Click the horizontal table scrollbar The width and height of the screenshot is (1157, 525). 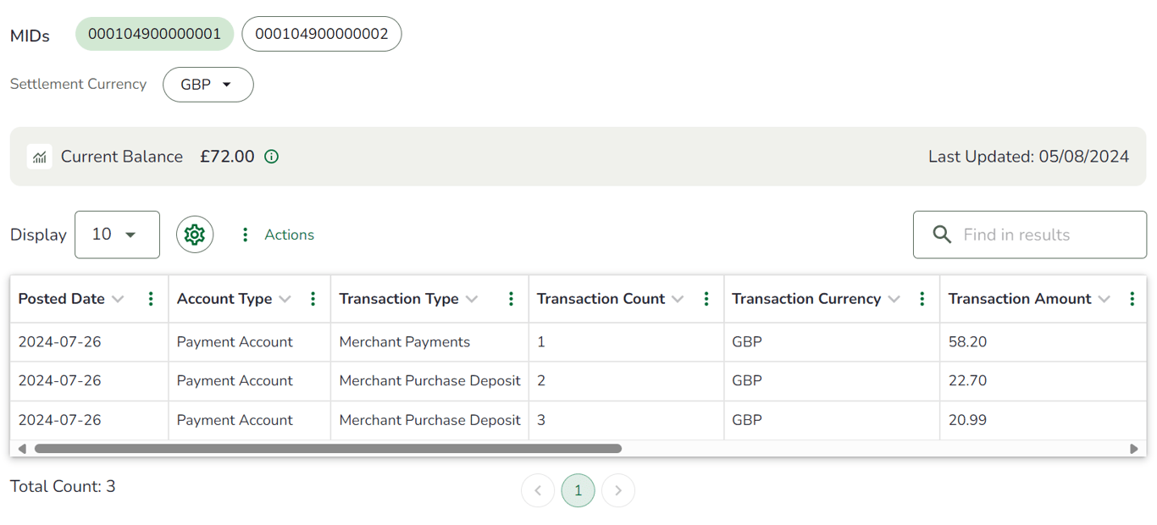328,449
